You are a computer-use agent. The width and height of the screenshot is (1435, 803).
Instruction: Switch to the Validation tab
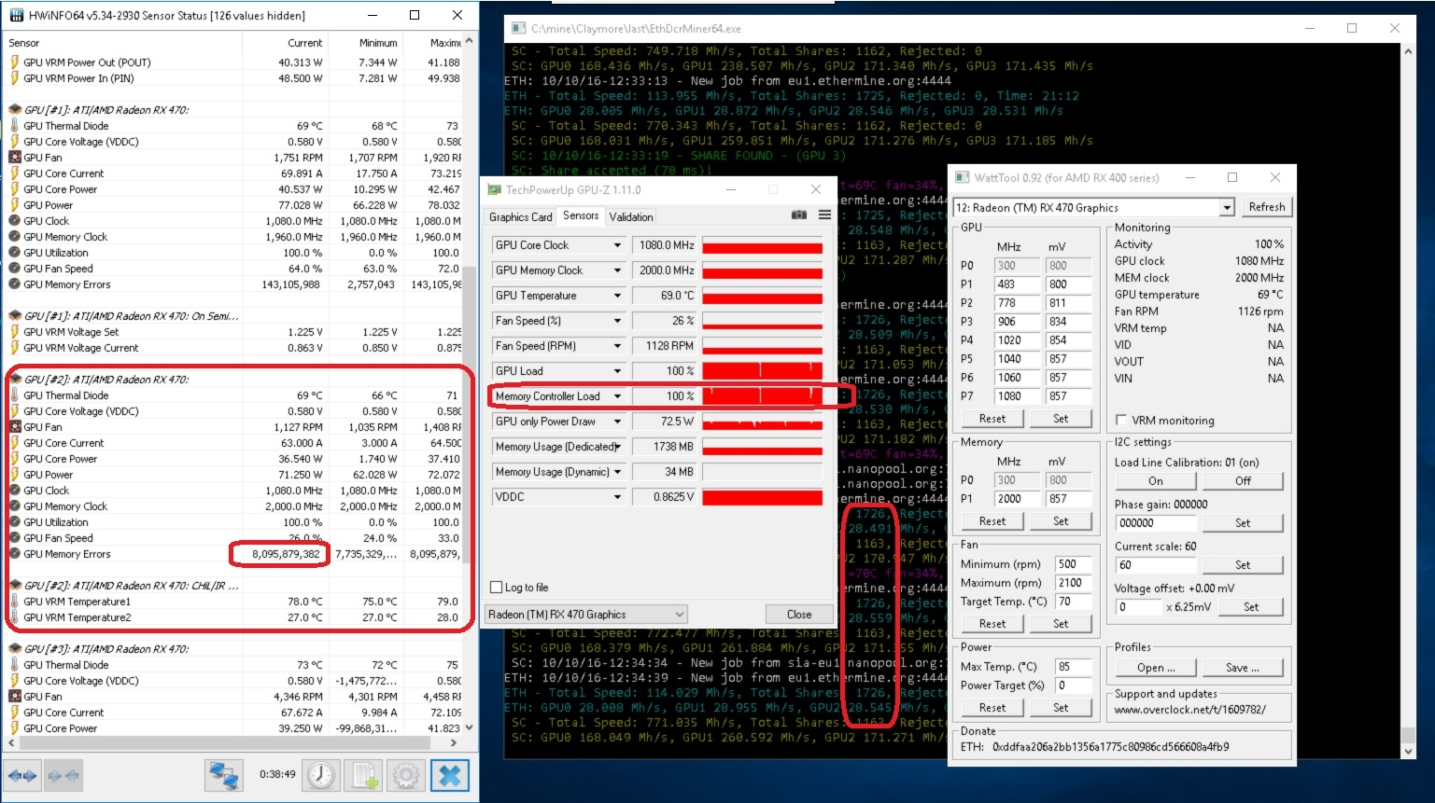click(x=631, y=217)
